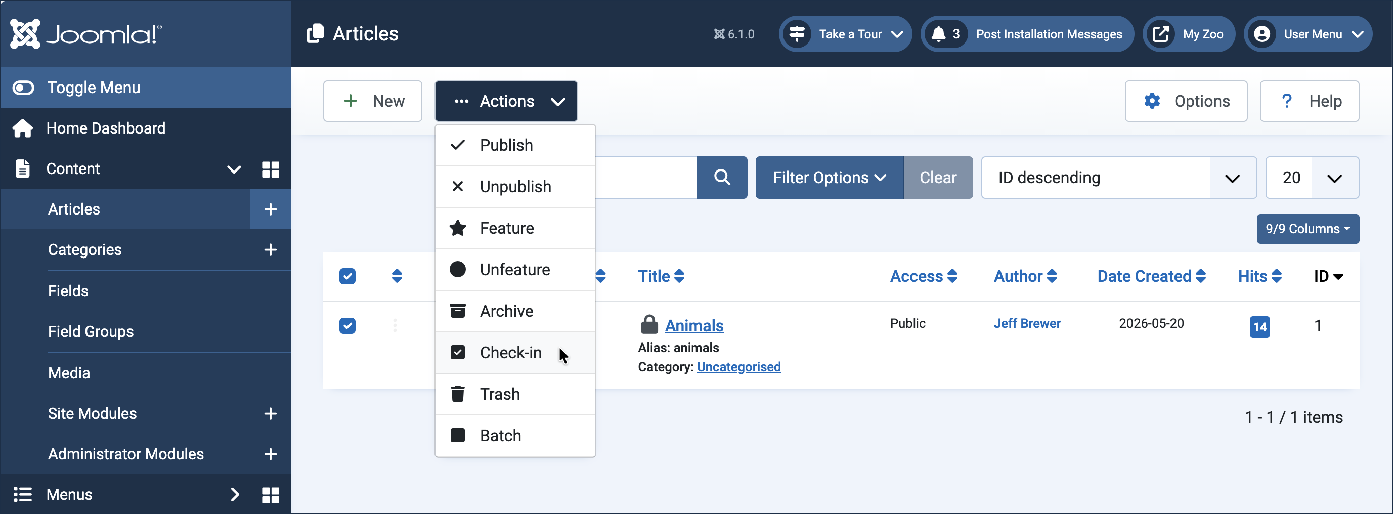Click the search text field
1393x514 pixels.
coord(646,178)
